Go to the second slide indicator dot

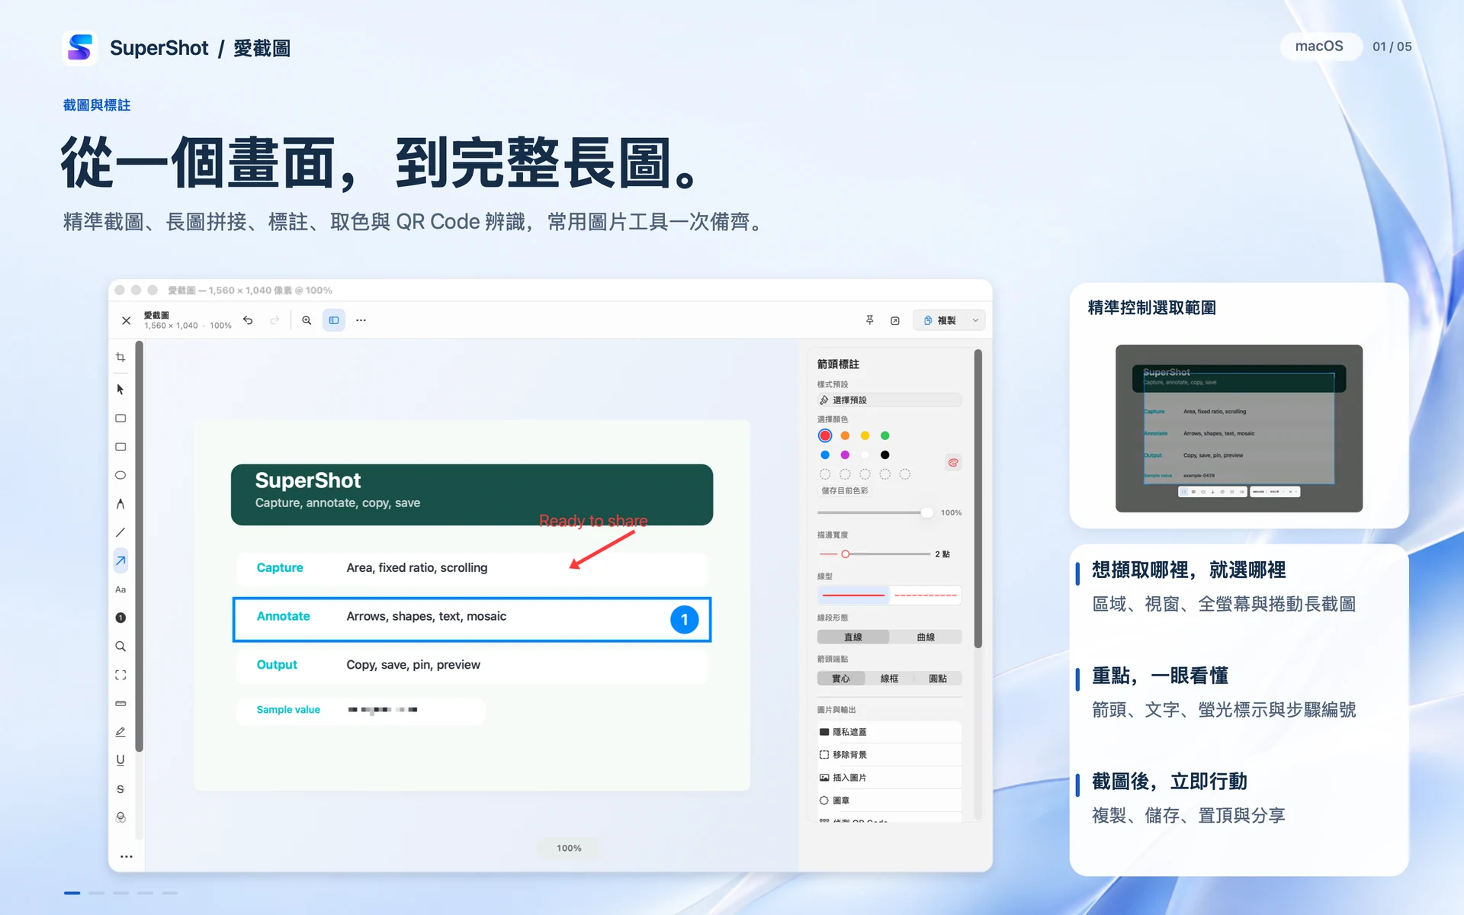pos(97,893)
